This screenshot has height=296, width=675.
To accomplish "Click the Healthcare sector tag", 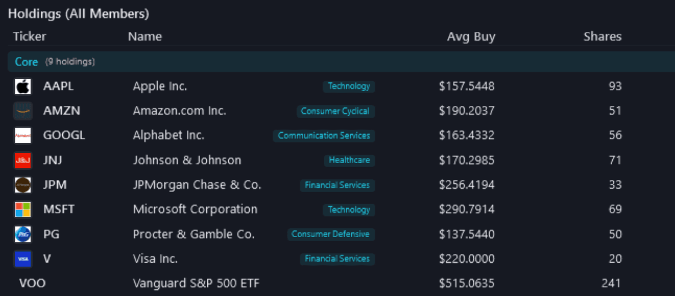I will (349, 160).
